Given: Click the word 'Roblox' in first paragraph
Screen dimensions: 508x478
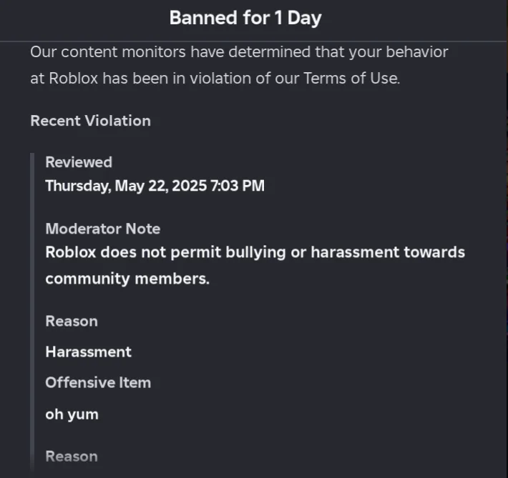Looking at the screenshot, I should pyautogui.click(x=74, y=79).
